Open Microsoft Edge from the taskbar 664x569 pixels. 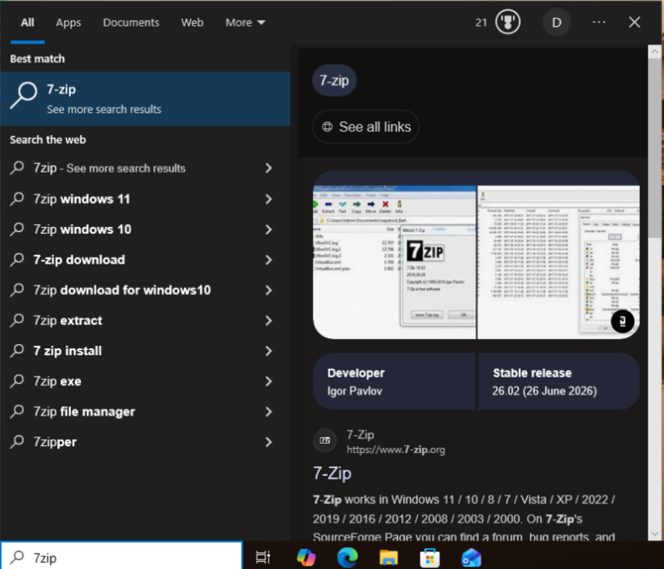(x=347, y=557)
